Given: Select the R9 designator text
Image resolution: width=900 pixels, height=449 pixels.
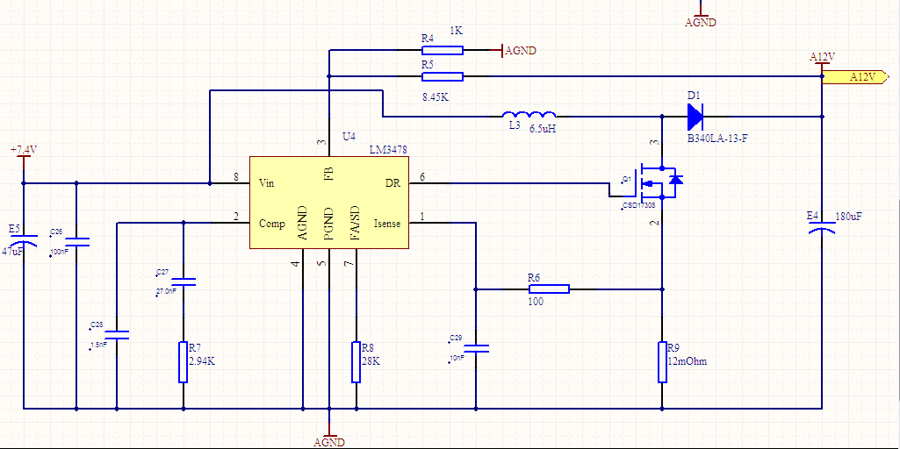Looking at the screenshot, I should (673, 347).
